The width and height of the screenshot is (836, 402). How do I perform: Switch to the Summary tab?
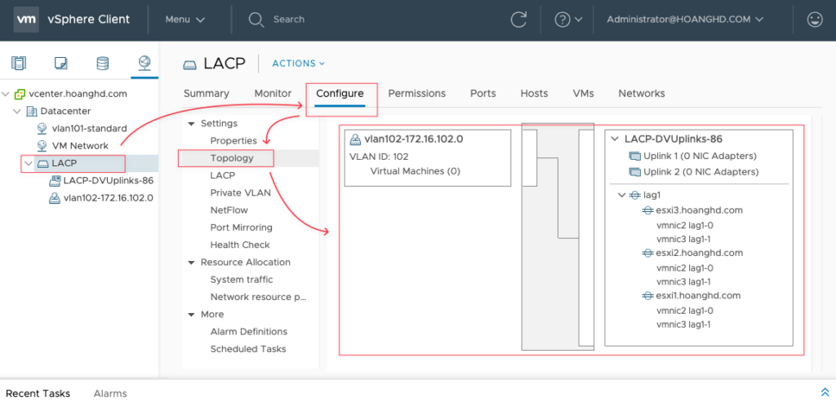207,94
